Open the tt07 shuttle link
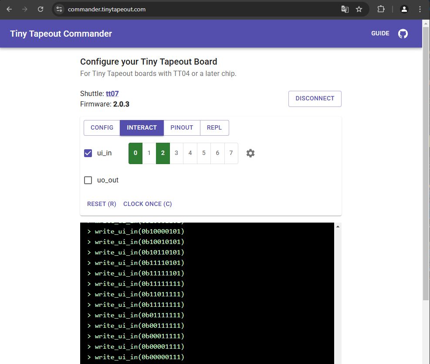This screenshot has width=430, height=364. coord(112,93)
